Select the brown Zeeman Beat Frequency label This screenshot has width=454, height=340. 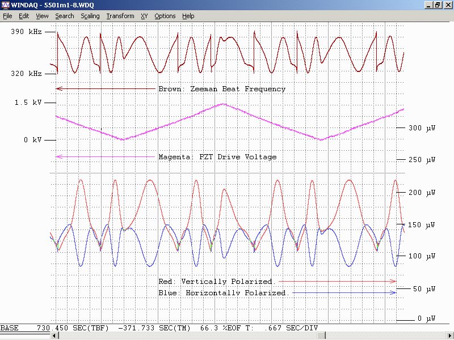(221, 89)
